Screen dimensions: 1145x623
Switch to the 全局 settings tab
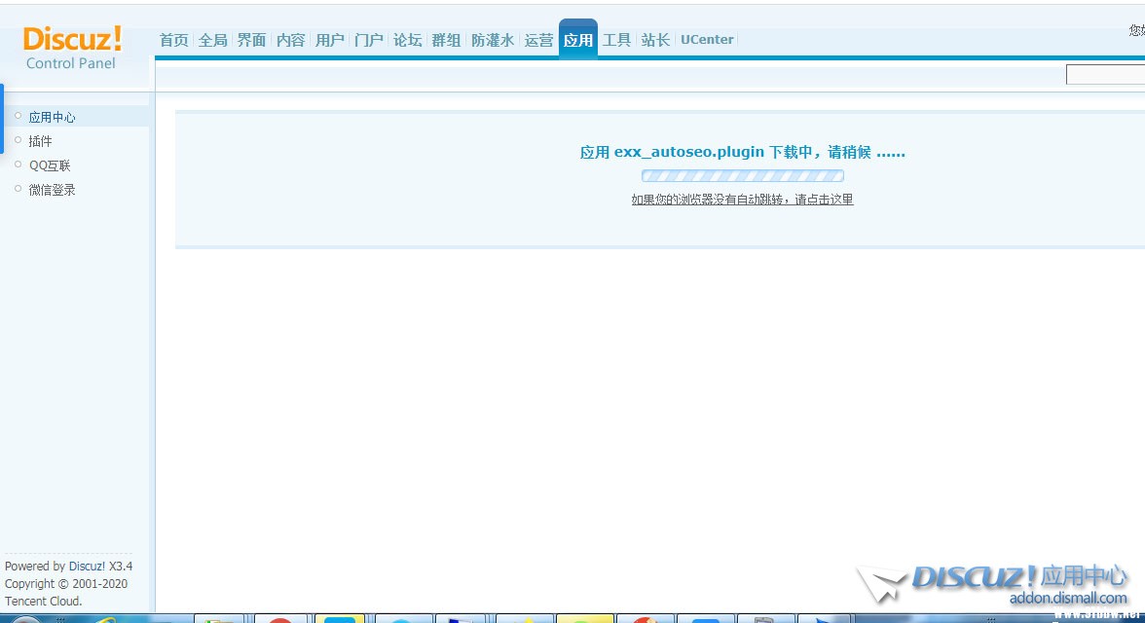click(212, 40)
